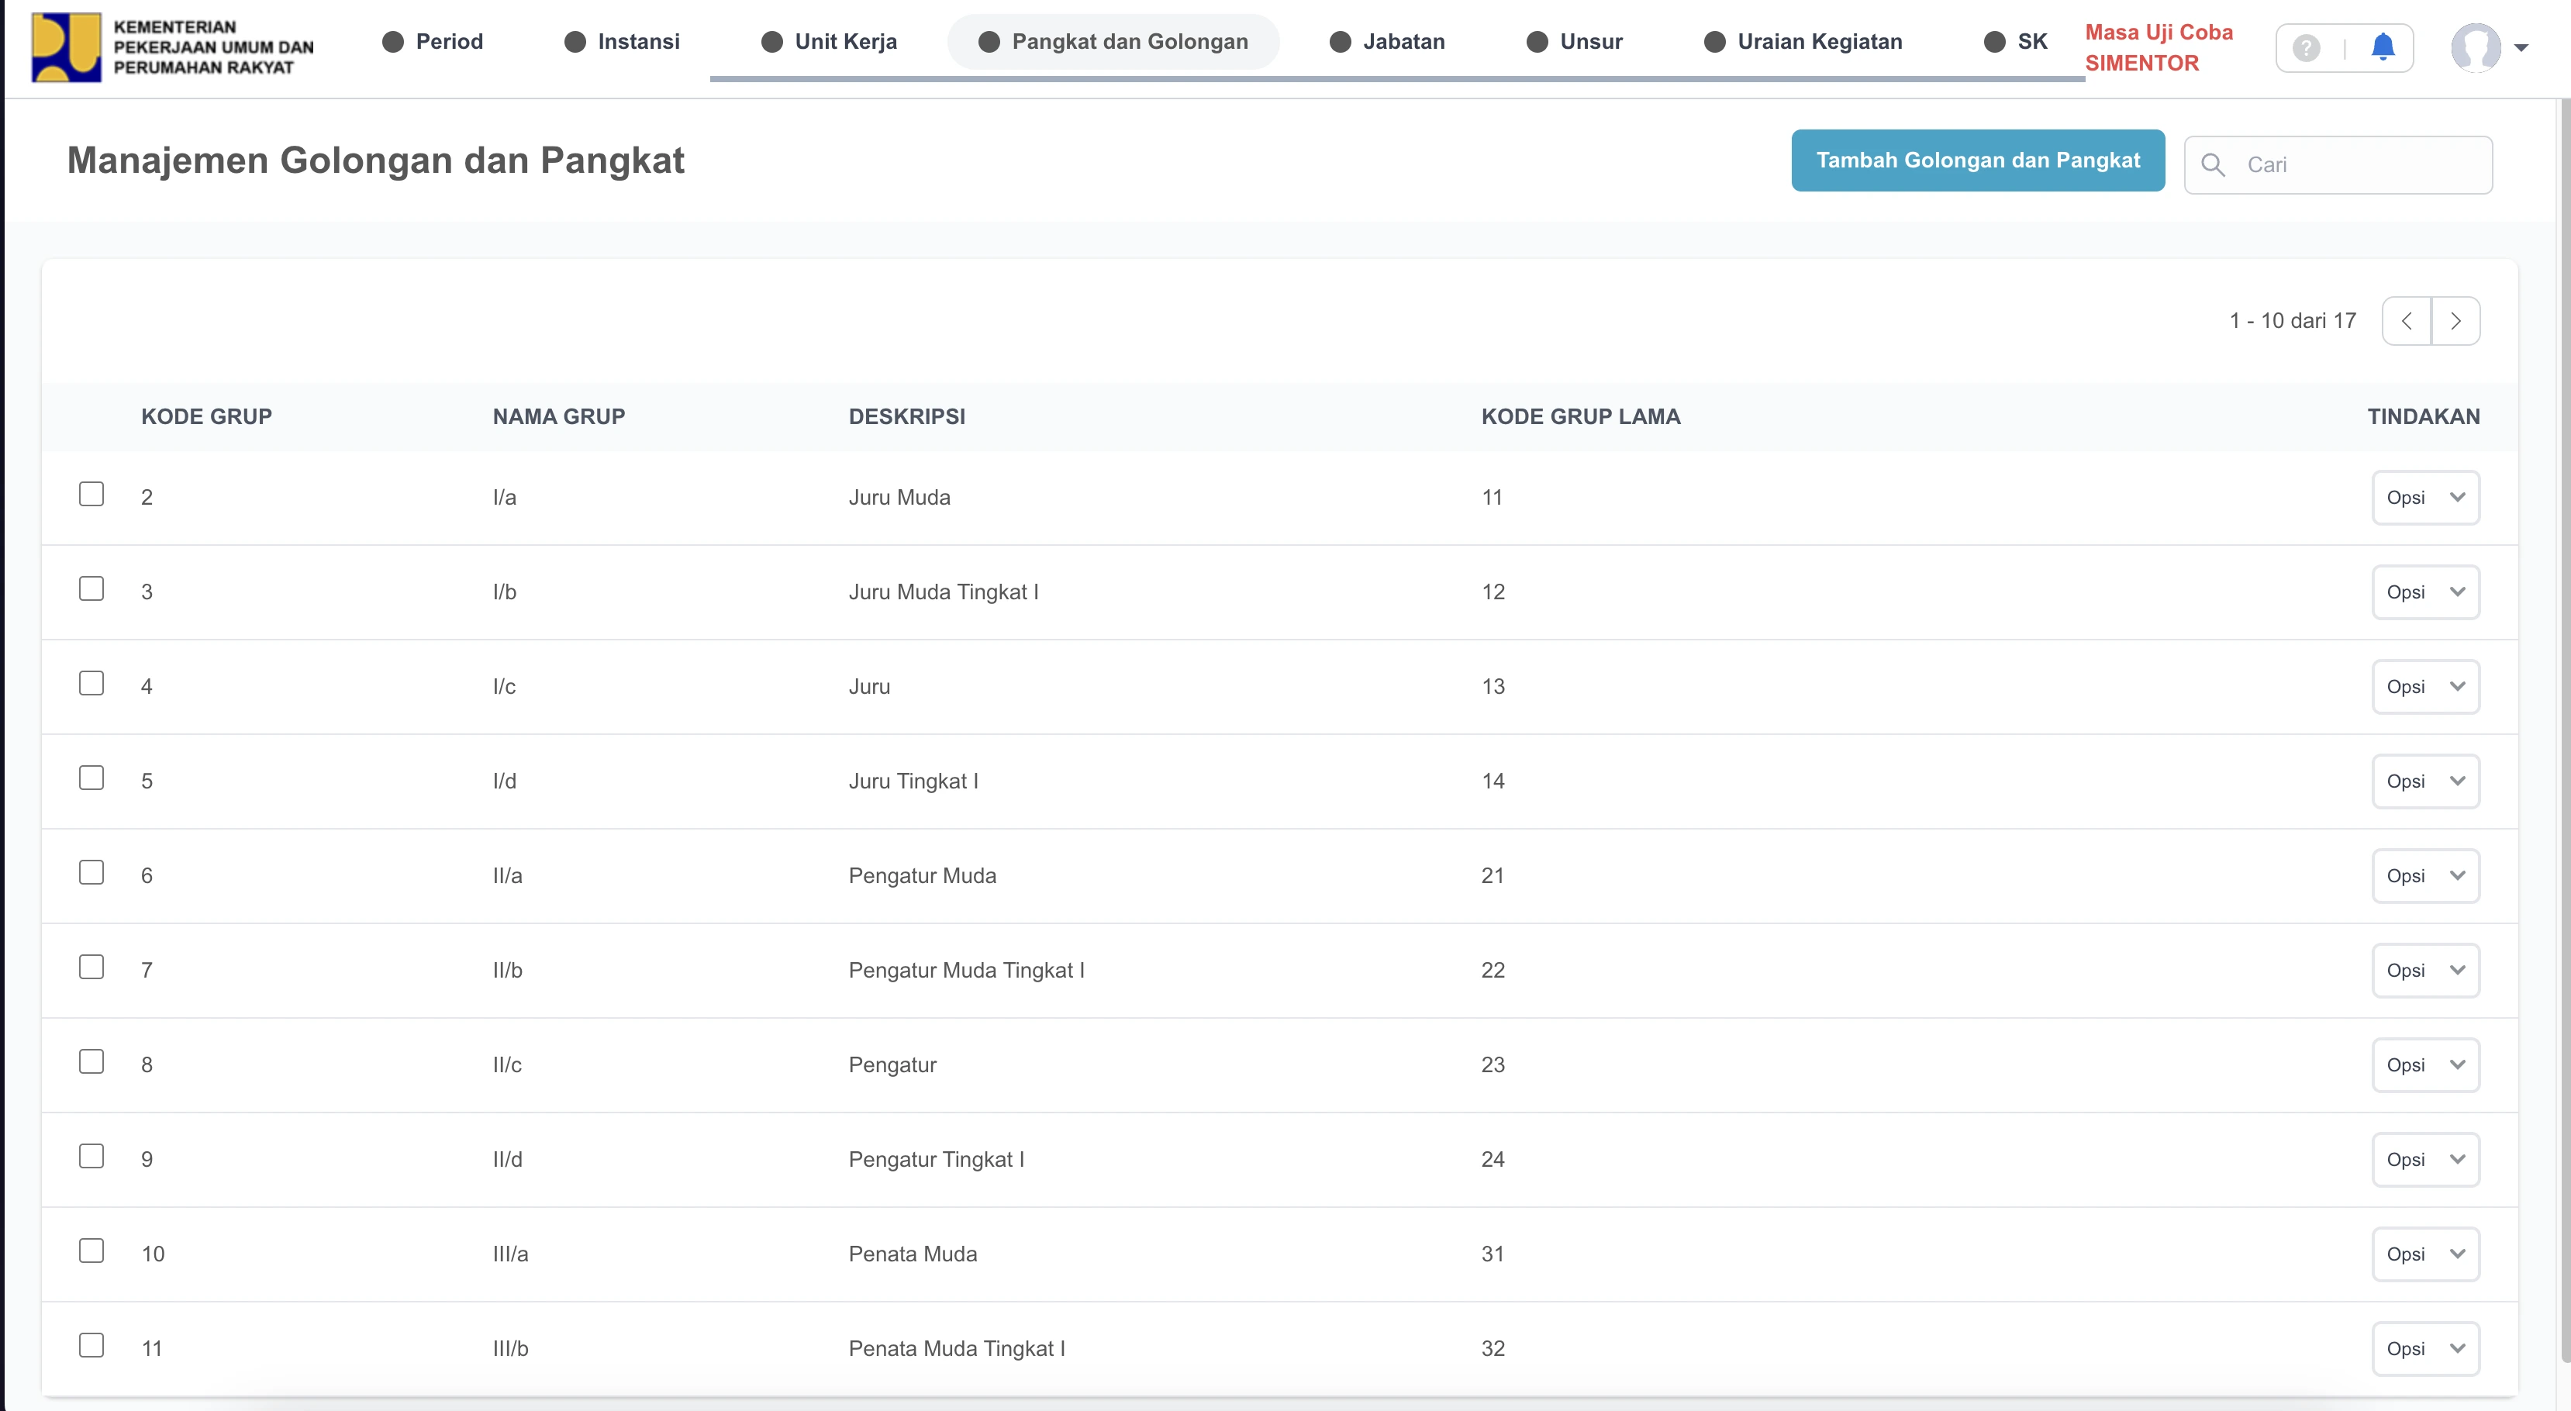Open Opsi dropdown for III/b row
2571x1411 pixels.
click(x=2424, y=1348)
